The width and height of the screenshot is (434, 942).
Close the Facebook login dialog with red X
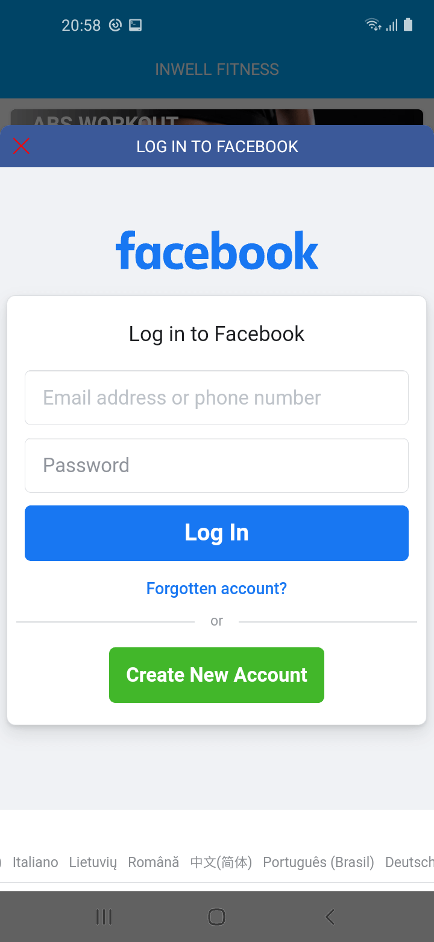pyautogui.click(x=21, y=146)
